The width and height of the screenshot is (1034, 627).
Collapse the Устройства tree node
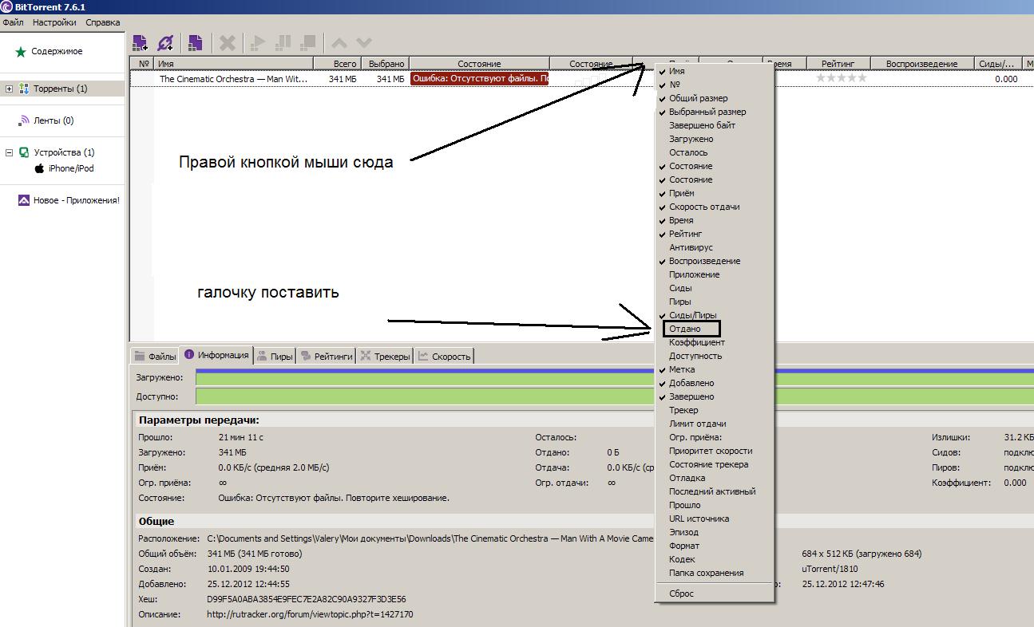(x=10, y=152)
